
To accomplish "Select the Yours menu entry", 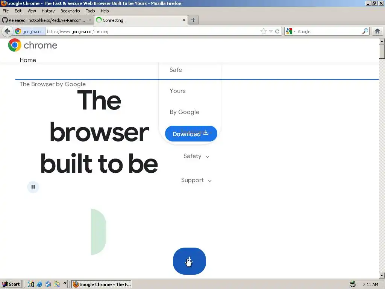I will 177,91.
